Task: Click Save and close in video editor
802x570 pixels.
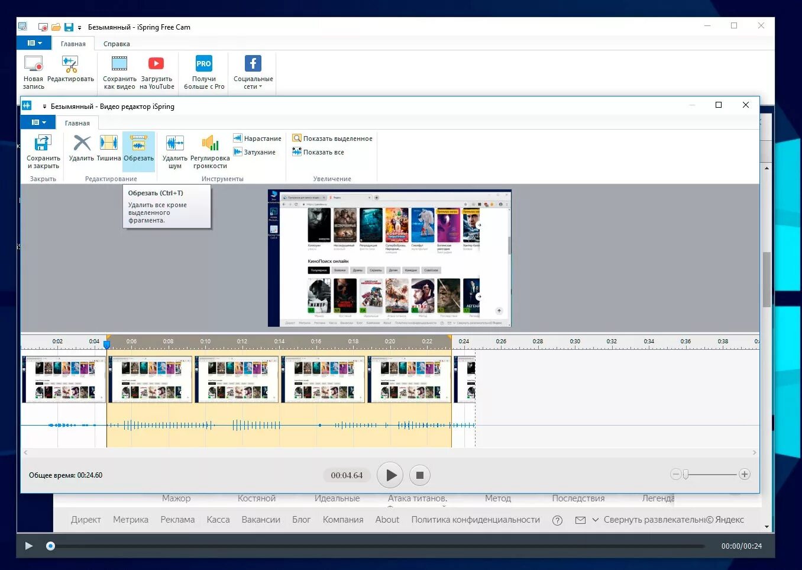Action: coord(43,152)
